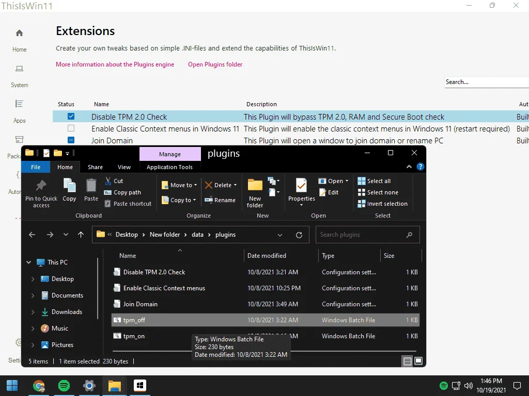Select Music in navigation pane
Viewport: 529px width, 396px height.
[x=60, y=328]
